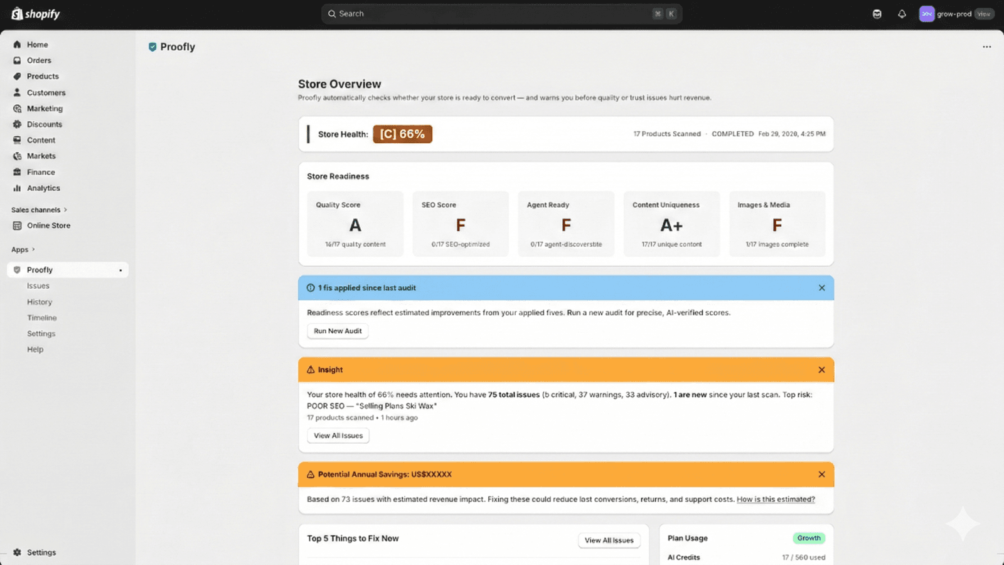
Task: Open the Proofly app pin menu dot
Action: [x=120, y=271]
